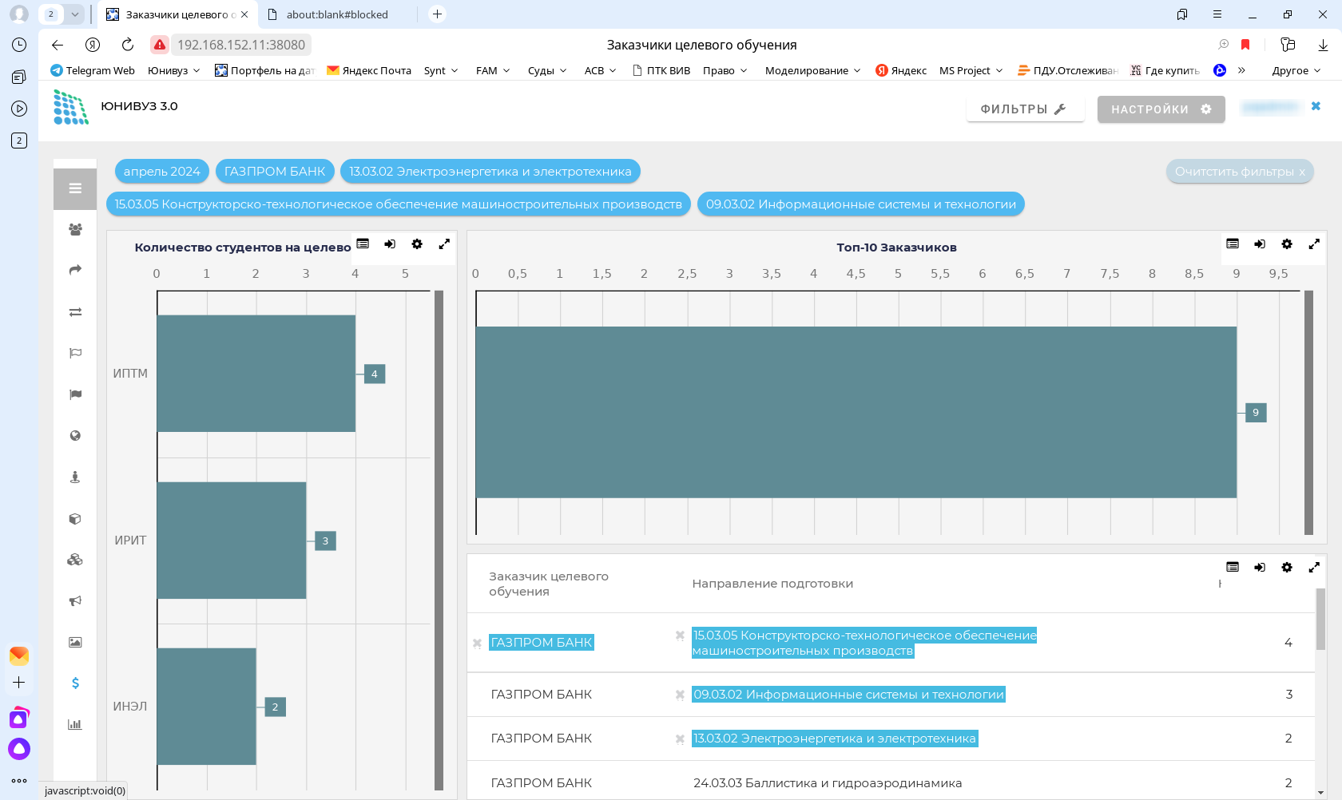Deselect 09.03.02 Информационные системы table cell
Image resolution: width=1342 pixels, height=800 pixels.
coord(680,695)
